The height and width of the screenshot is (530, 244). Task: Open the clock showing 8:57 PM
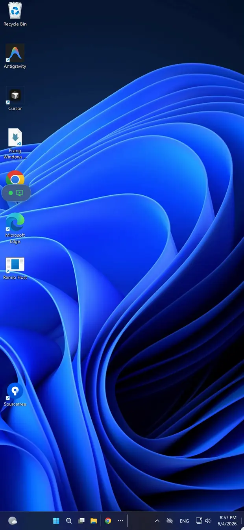[228, 521]
